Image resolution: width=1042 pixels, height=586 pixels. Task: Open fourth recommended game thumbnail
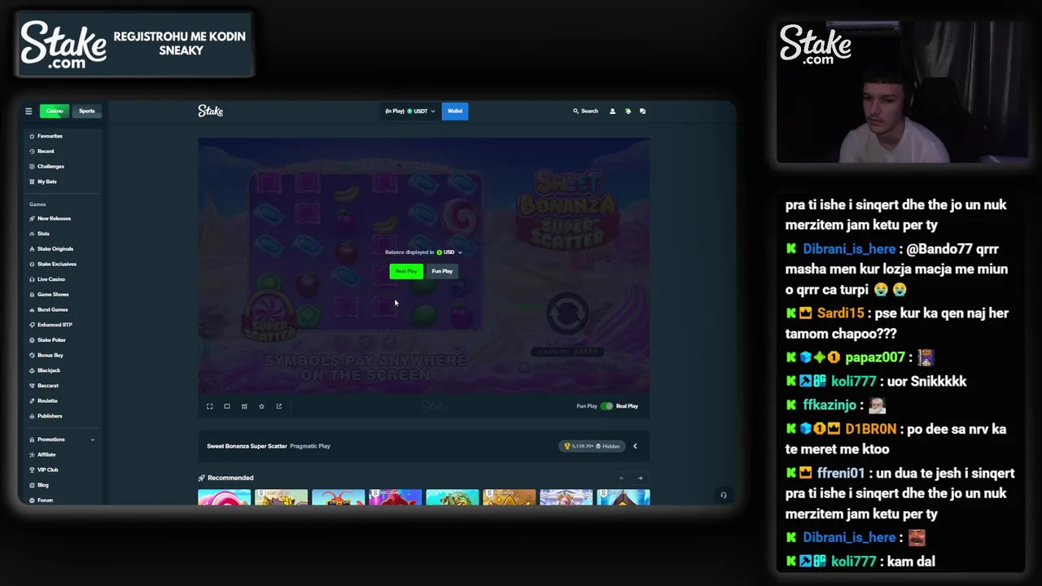[x=395, y=496]
